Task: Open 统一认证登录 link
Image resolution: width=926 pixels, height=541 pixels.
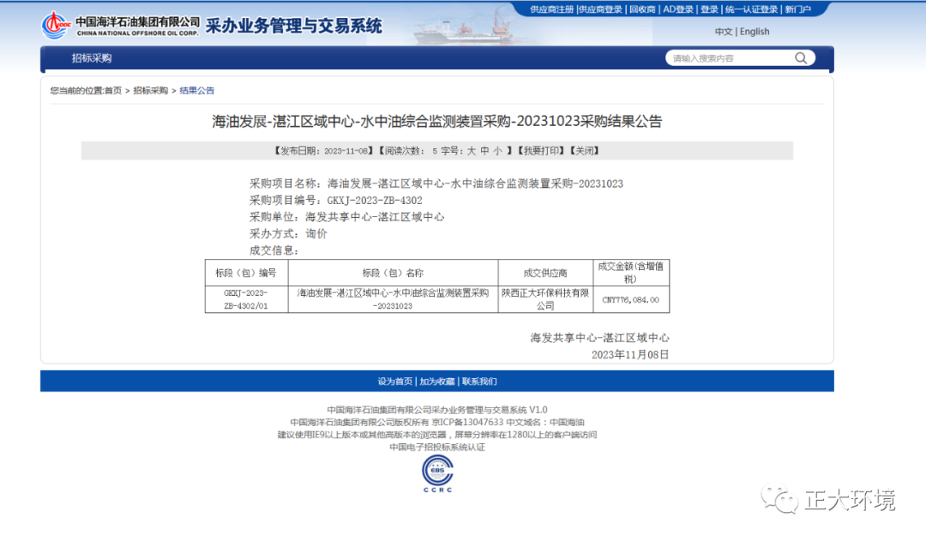Action: tap(752, 9)
